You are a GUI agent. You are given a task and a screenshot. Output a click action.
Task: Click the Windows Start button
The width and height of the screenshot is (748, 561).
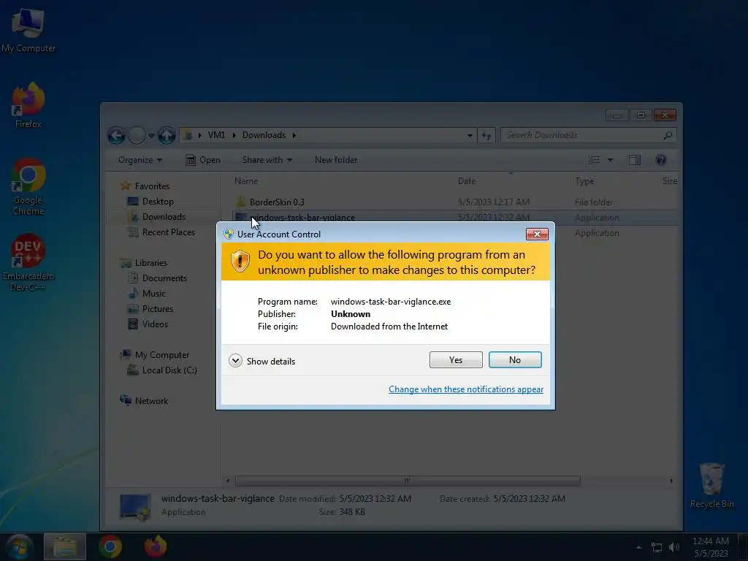pyautogui.click(x=20, y=547)
